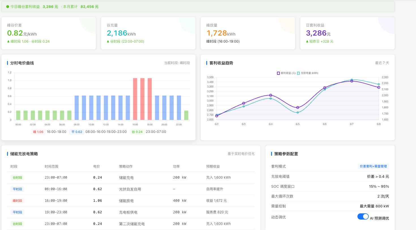Click the 6/4 point on 套利收益 line
Screen dimensions: 416x230
(x=271, y=95)
